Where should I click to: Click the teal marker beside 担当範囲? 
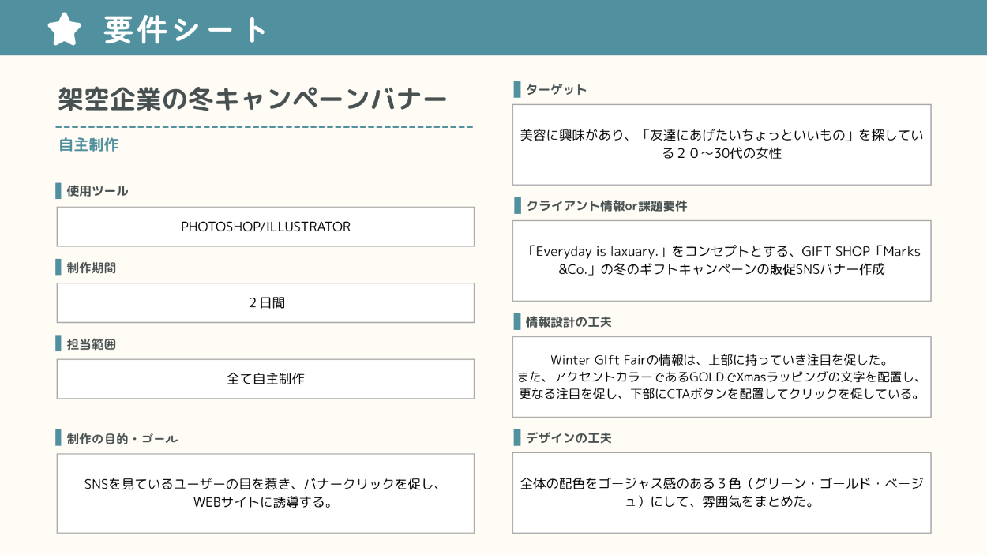(58, 344)
